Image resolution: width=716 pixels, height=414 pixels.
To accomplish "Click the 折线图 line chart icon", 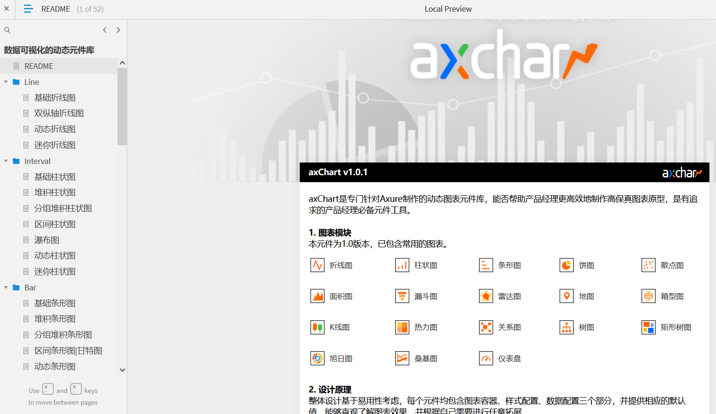I will (x=317, y=265).
